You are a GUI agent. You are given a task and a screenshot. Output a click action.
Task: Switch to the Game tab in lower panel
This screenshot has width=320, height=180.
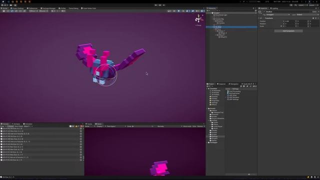pos(98,124)
